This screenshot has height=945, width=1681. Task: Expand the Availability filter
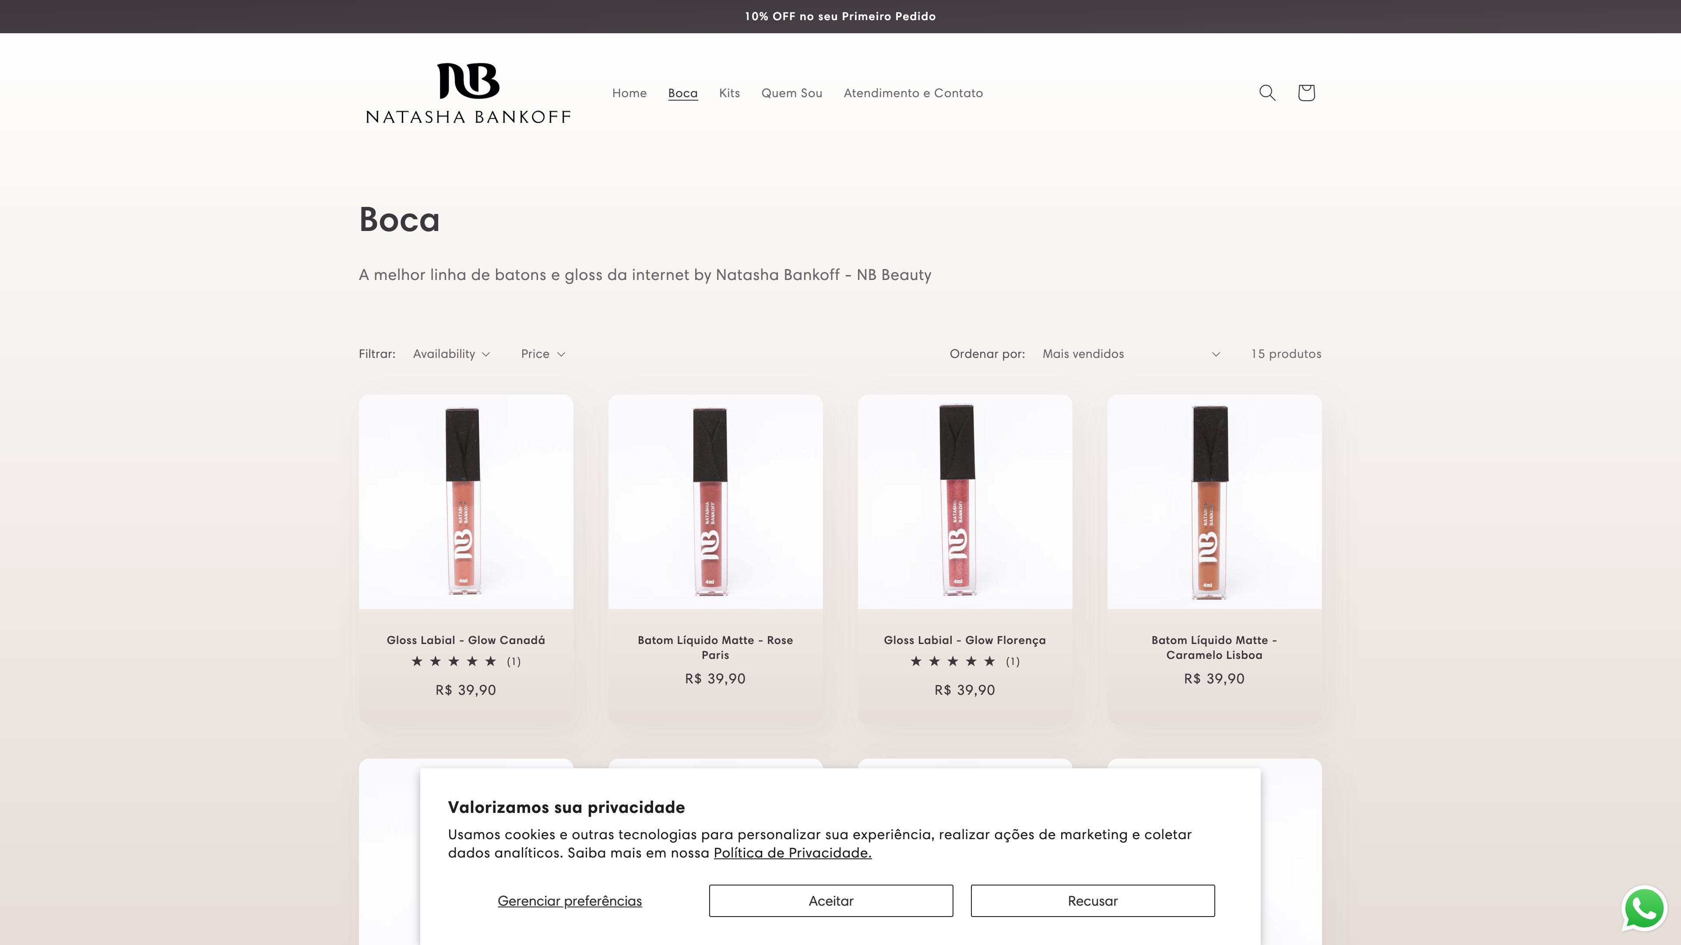(x=451, y=353)
